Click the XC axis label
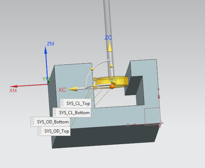This screenshot has width=205, height=168. click(x=62, y=90)
